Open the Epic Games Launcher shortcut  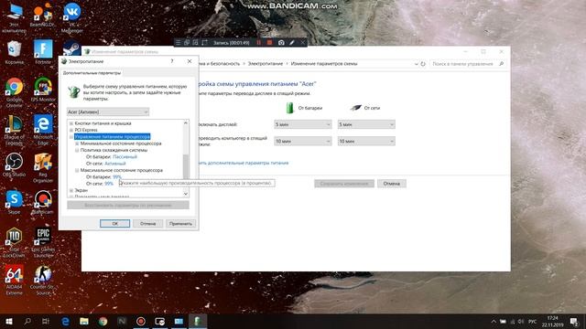pos(43,242)
